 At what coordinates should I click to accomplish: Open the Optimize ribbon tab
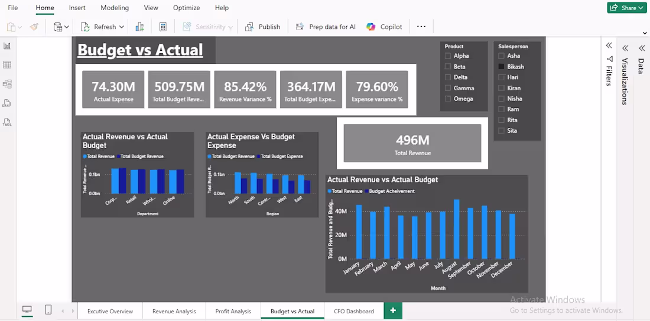coord(187,8)
